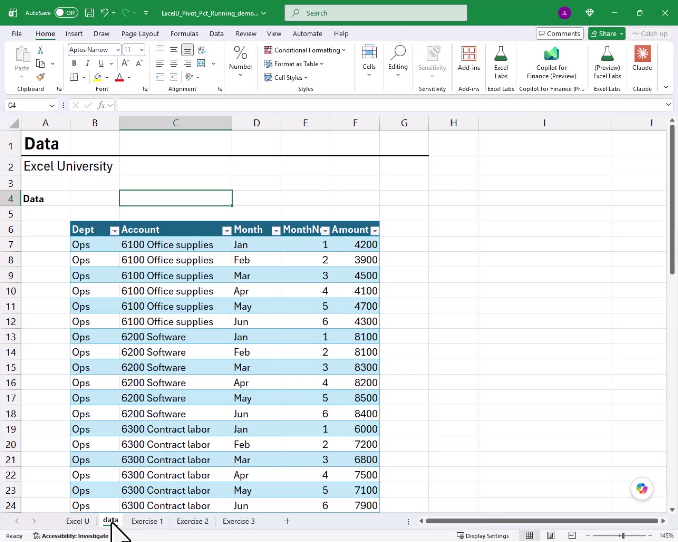The image size is (678, 542).
Task: Click the Normal view grid icon
Action: pyautogui.click(x=529, y=535)
